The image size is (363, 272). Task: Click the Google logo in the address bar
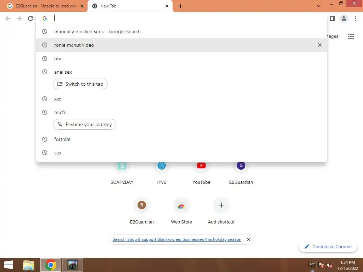(45, 18)
